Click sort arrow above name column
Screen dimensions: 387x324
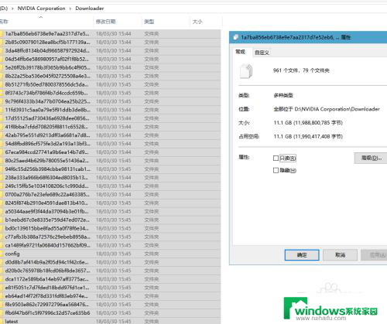tap(41, 17)
